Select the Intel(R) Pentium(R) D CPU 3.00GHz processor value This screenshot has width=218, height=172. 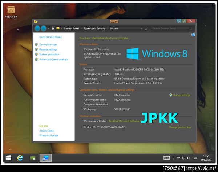tap(139, 69)
